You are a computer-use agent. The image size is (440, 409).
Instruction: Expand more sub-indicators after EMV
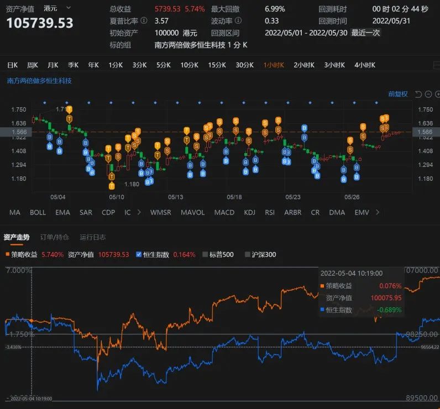pos(378,212)
